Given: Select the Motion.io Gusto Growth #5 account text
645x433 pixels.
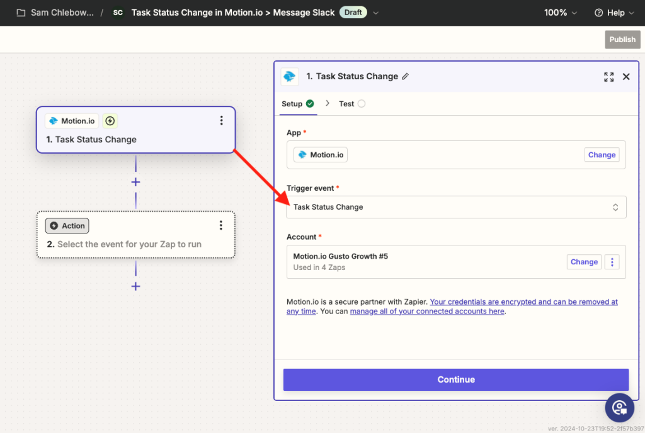Looking at the screenshot, I should click(340, 256).
